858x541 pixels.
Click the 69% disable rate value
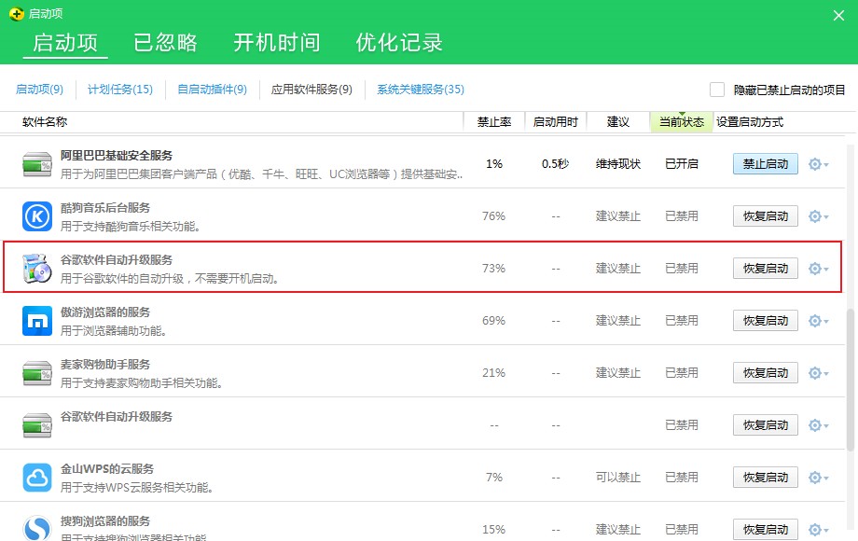pos(493,321)
